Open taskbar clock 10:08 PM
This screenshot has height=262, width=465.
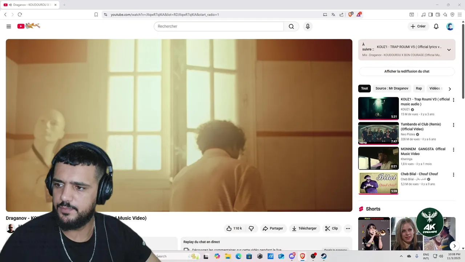[x=454, y=256]
